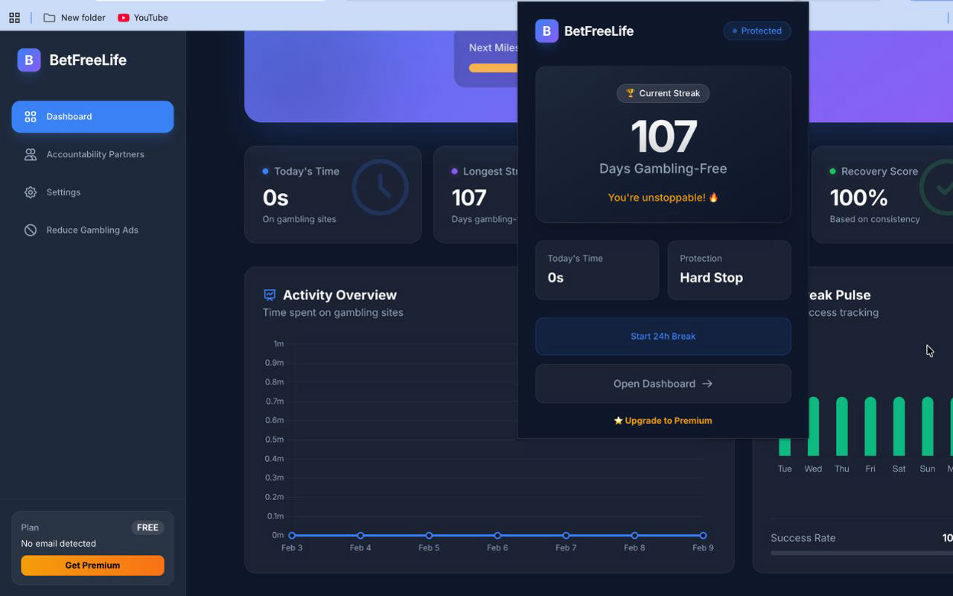This screenshot has height=596, width=953.
Task: Click the green bar above Sat
Action: click(899, 426)
